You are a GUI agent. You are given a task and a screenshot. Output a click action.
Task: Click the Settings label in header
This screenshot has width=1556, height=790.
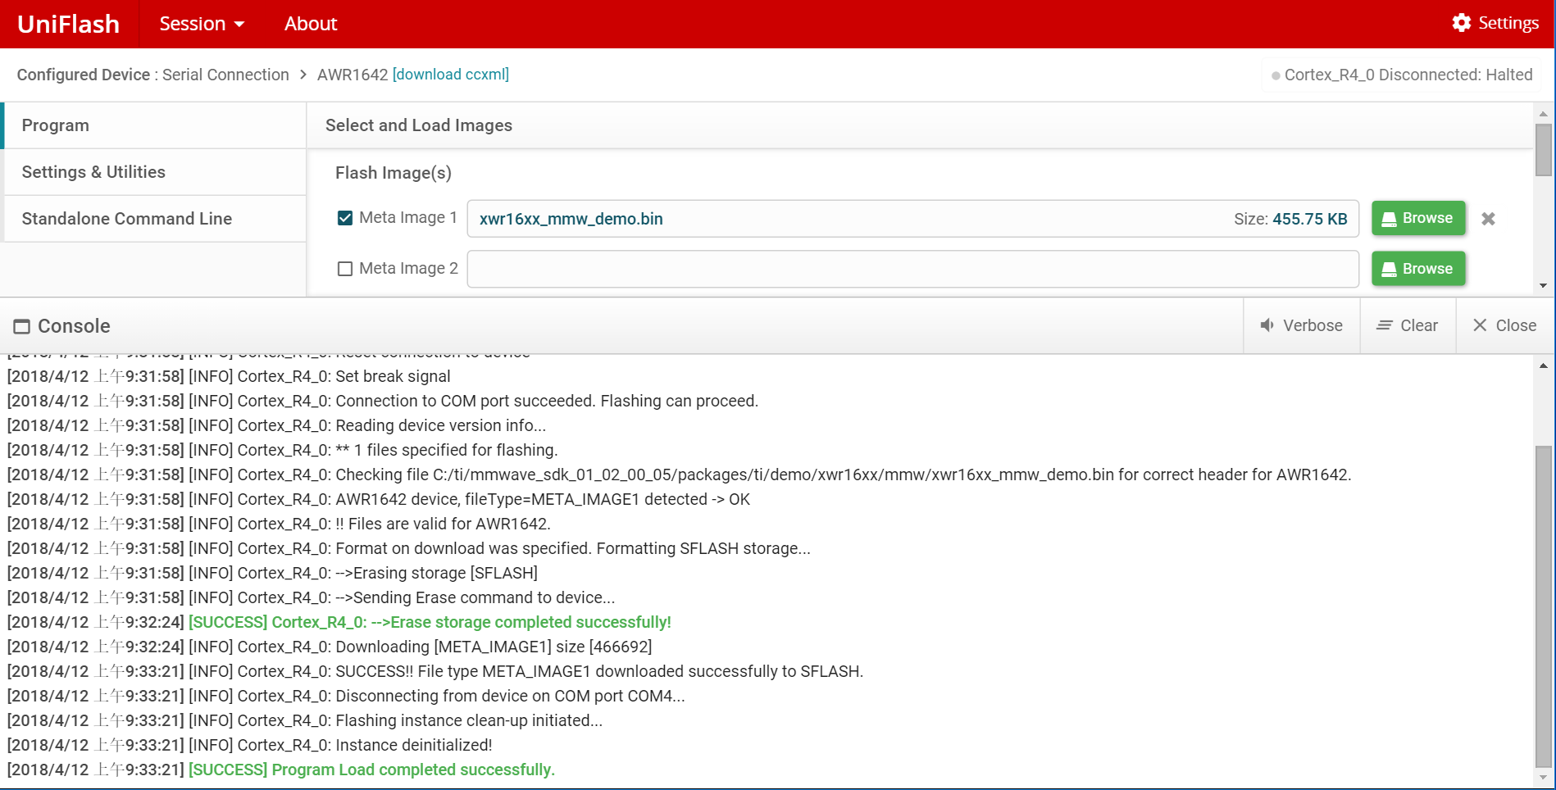tap(1508, 23)
